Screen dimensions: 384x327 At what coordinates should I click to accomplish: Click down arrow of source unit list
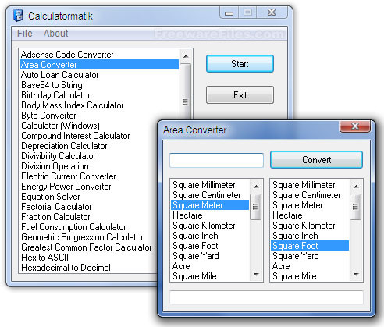[x=256, y=275]
